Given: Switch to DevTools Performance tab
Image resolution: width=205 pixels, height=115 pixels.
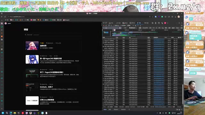Looking at the screenshot, I should (146, 23).
